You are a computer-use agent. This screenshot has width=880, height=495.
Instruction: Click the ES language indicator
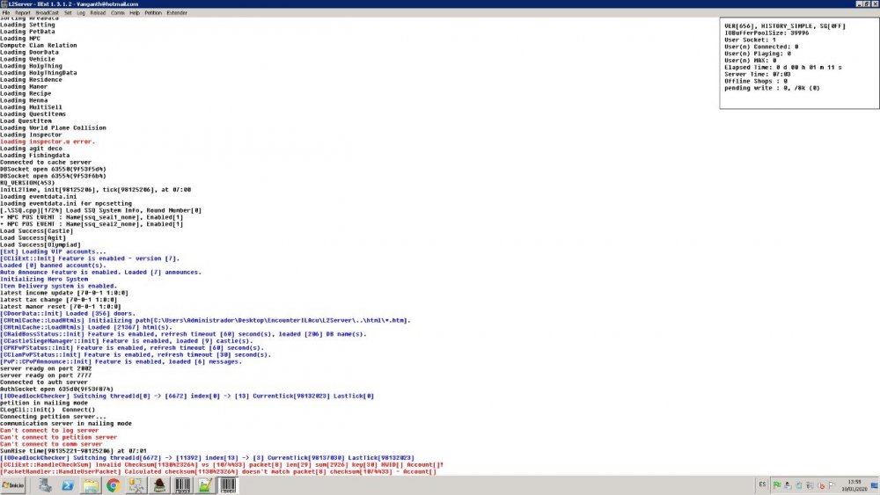click(x=761, y=485)
